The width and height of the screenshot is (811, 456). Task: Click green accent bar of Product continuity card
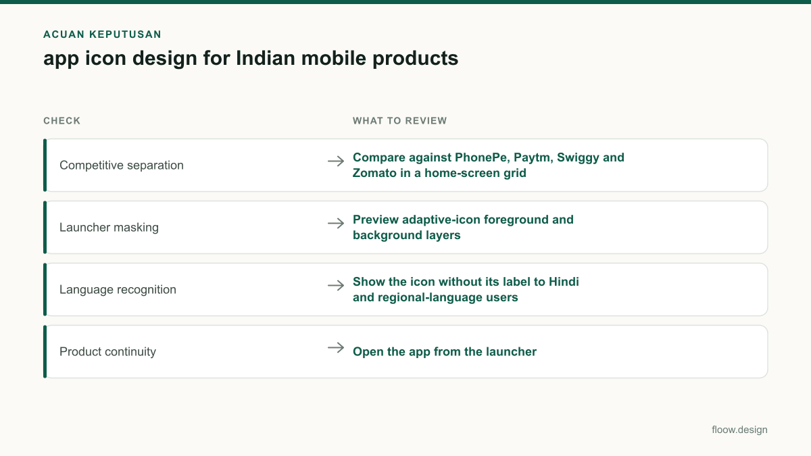coord(45,351)
